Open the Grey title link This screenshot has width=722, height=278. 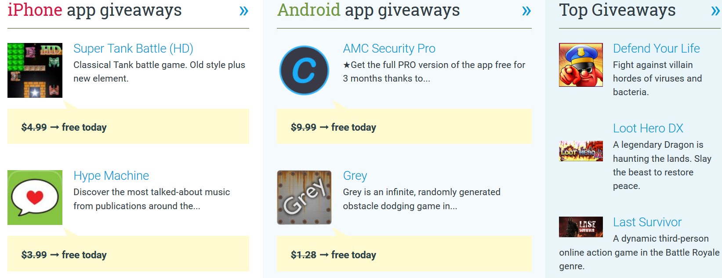(355, 176)
